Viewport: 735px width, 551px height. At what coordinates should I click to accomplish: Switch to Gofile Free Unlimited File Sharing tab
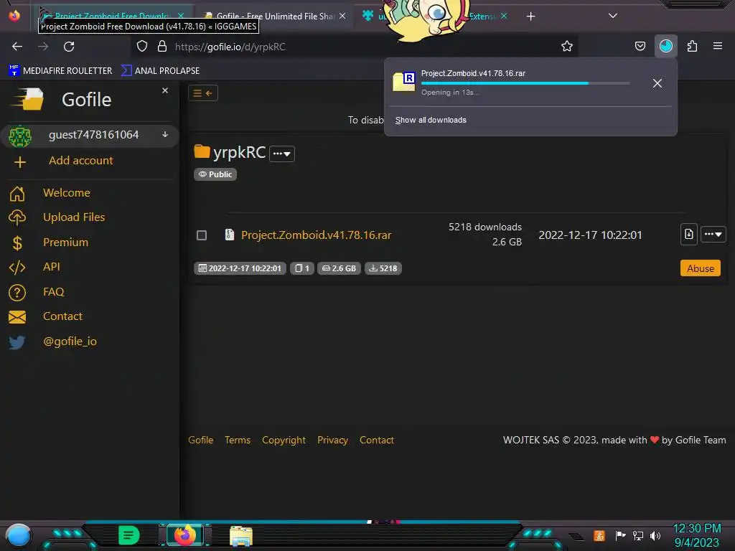tap(275, 16)
